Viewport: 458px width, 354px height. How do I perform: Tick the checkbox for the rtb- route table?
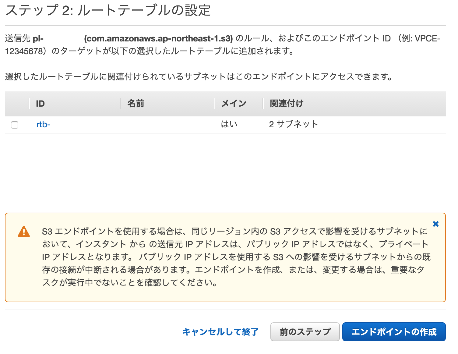coord(15,125)
